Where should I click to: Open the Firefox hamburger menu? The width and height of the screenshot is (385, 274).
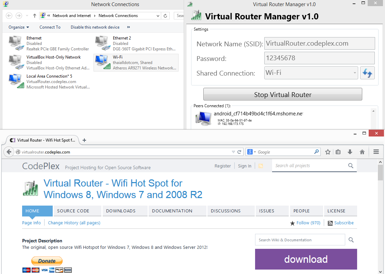376,152
